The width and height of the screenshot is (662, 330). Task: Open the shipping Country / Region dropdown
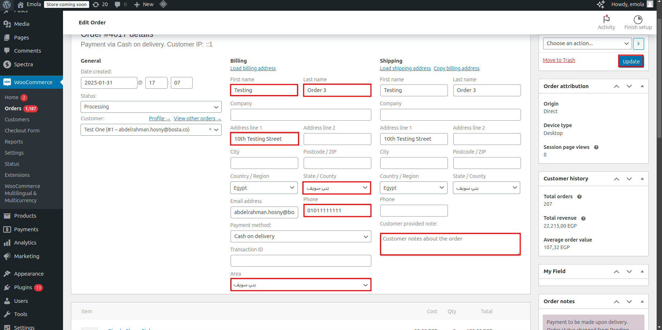coord(414,188)
